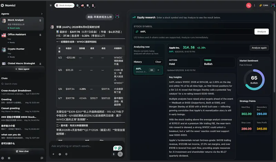Click the user message 美股-苹果表现怎么样
This screenshot has width=276, height=162.
pos(100,17)
